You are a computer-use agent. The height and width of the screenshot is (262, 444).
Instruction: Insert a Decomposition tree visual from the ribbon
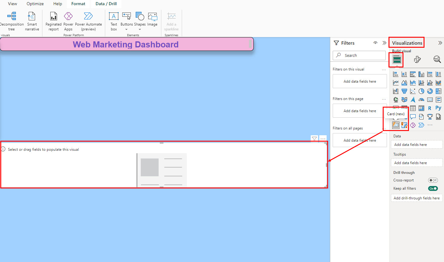click(12, 21)
